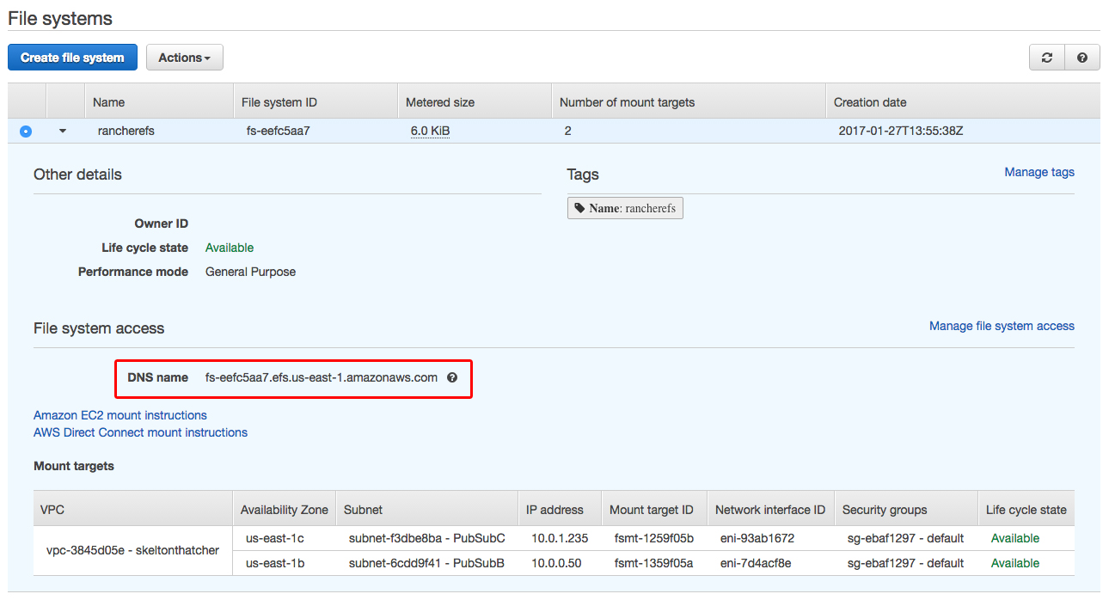Open Manage file system access link

pos(1002,326)
